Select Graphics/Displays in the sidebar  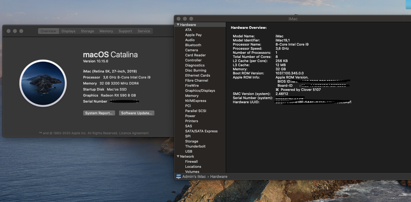(200, 91)
